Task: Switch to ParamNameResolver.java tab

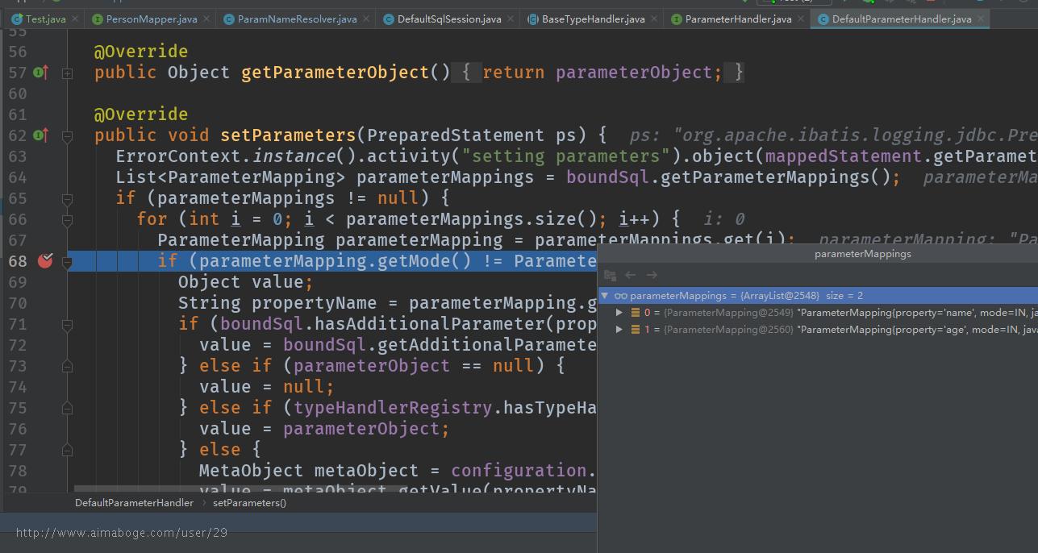Action: tap(297, 19)
